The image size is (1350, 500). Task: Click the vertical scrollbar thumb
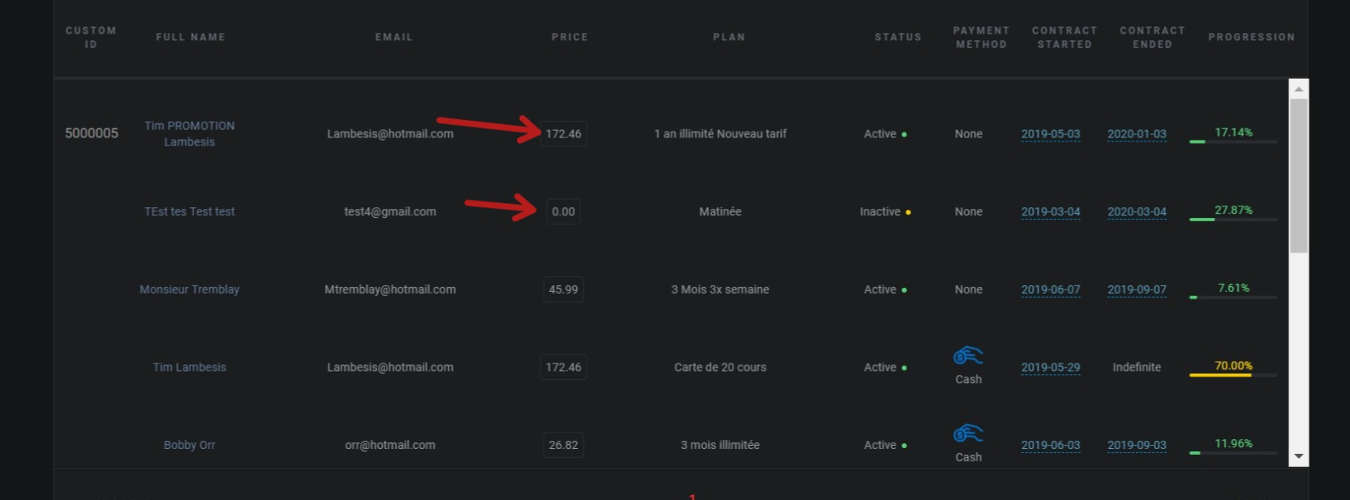pyautogui.click(x=1298, y=174)
